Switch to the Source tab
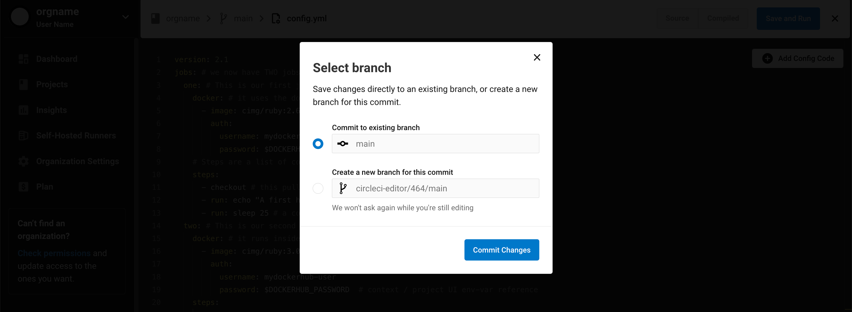The height and width of the screenshot is (312, 852). point(677,19)
